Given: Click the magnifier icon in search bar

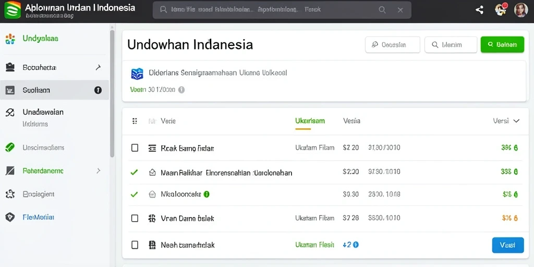Looking at the screenshot, I should [382, 10].
